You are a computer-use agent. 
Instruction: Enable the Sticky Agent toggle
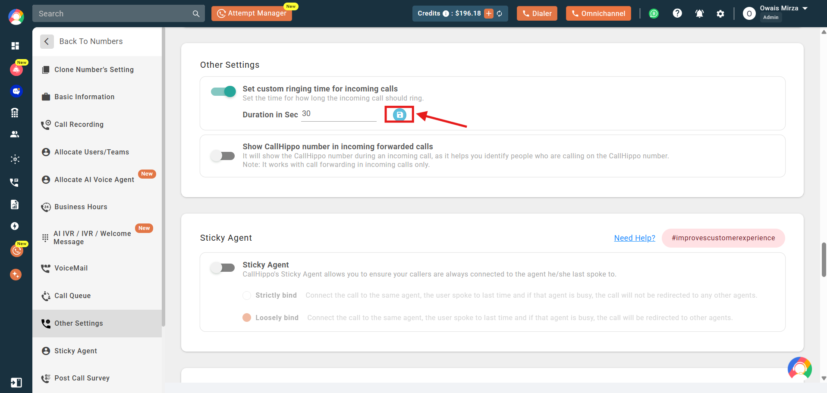coord(223,268)
